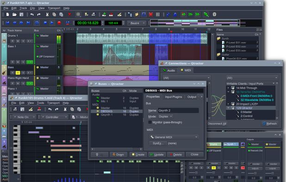Viewport: 286px width, 182px height.
Task: Open the Note On event type dropdown
Action: [x=24, y=117]
